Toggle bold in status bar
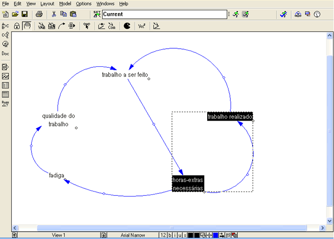Screen dimensions: 334x239 point(170,235)
